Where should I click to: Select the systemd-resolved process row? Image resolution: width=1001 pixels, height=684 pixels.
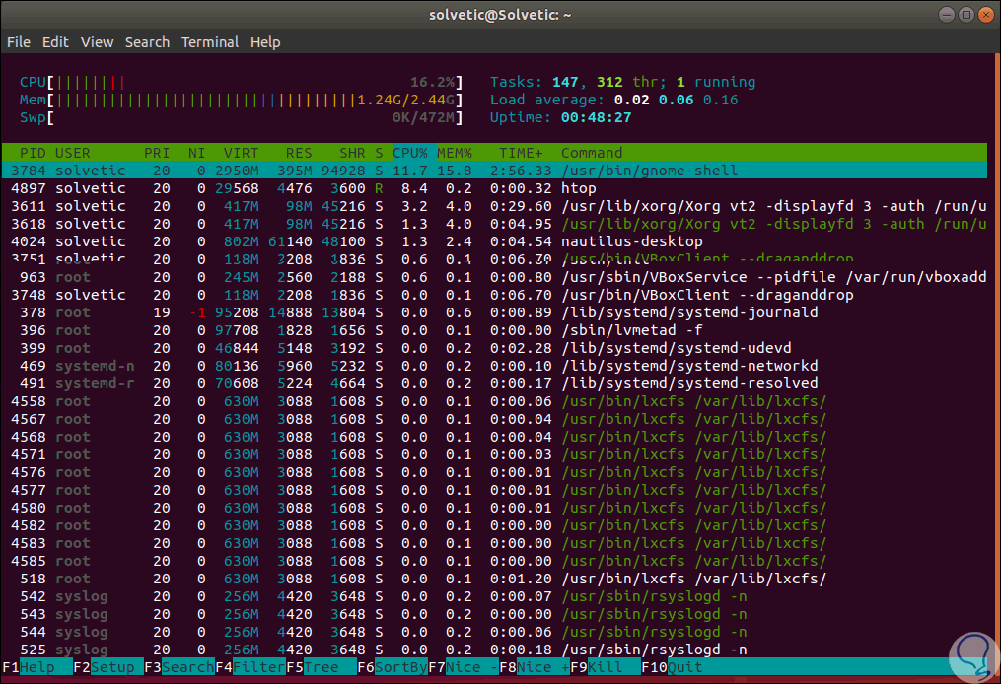click(495, 383)
